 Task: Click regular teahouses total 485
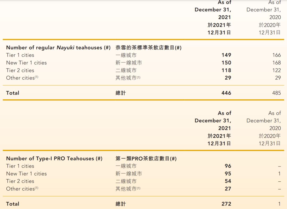pos(276,93)
